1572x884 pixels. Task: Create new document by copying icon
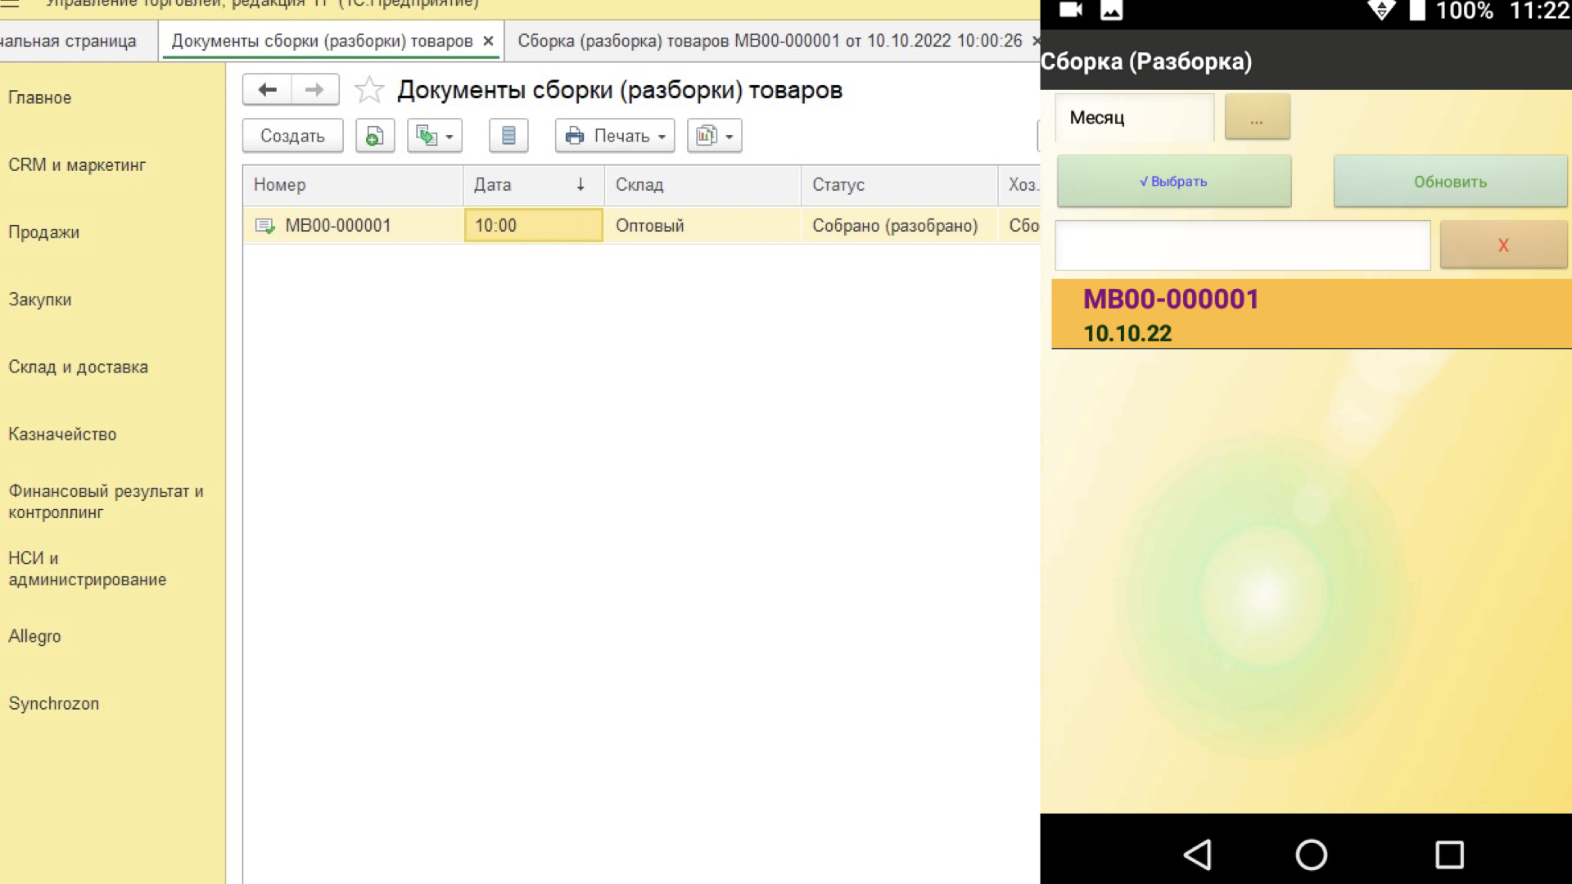tap(375, 136)
